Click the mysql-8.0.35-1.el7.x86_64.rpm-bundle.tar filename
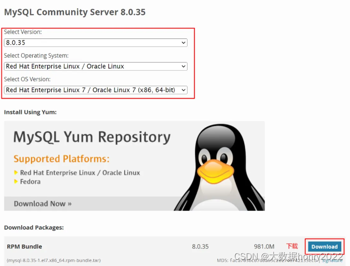 click(54, 260)
